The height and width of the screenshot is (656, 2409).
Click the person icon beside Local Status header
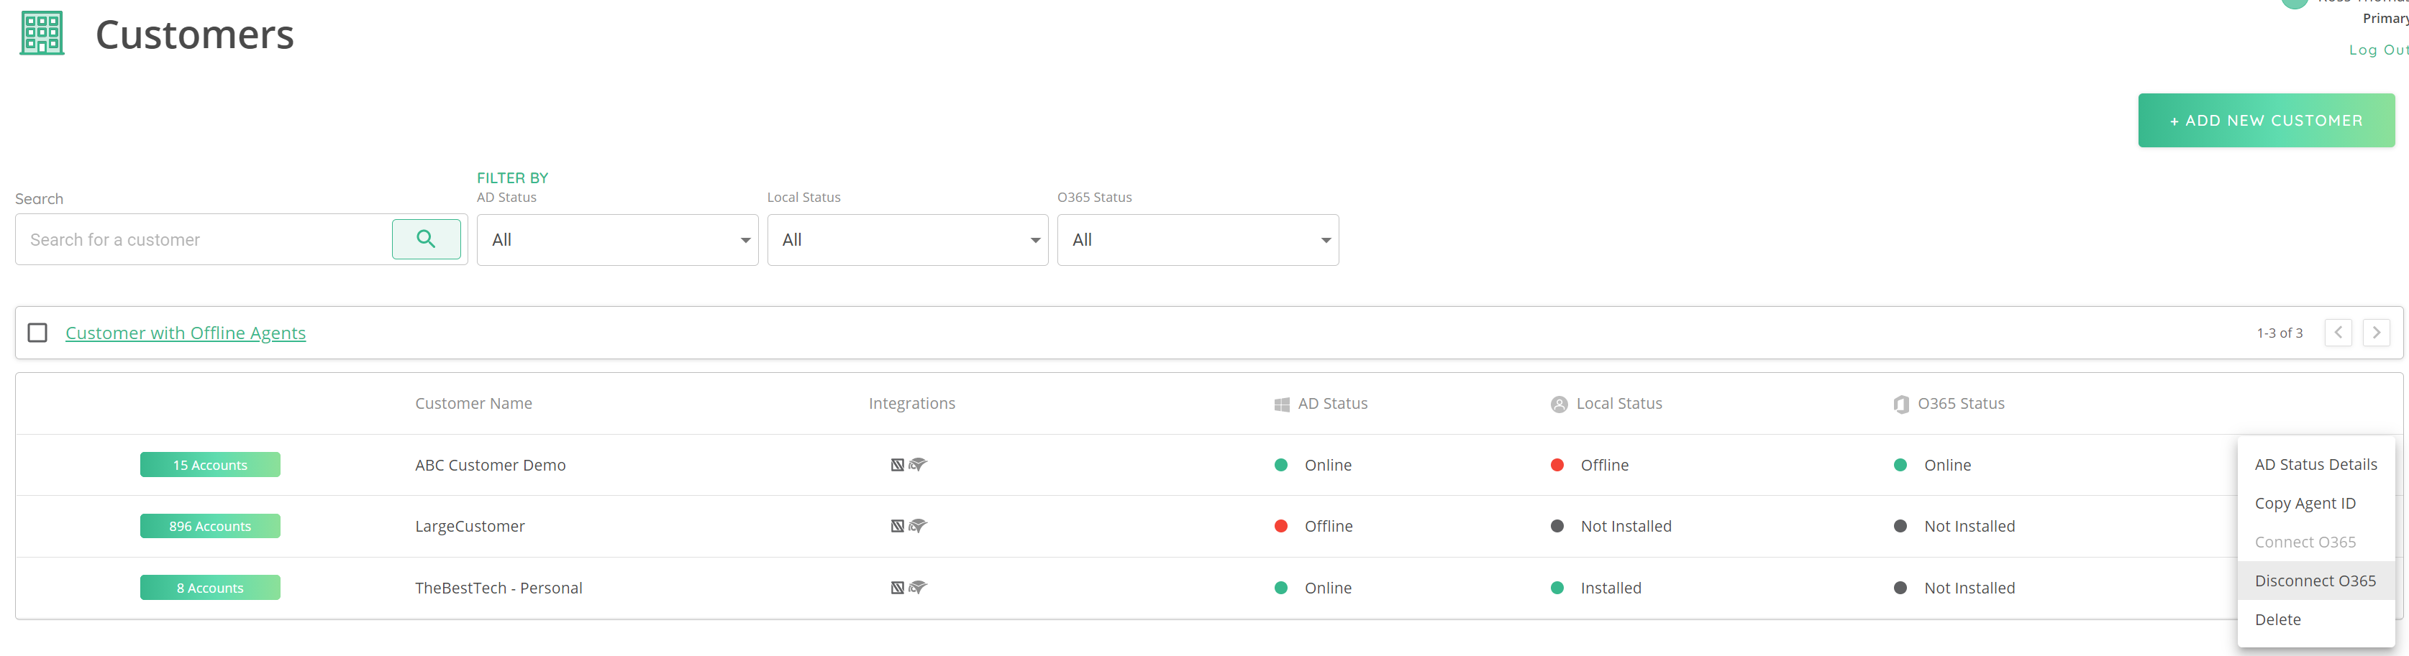(x=1559, y=405)
